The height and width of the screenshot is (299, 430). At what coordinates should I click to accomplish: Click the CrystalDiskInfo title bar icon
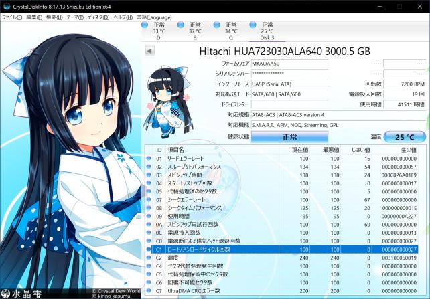[x=7, y=6]
